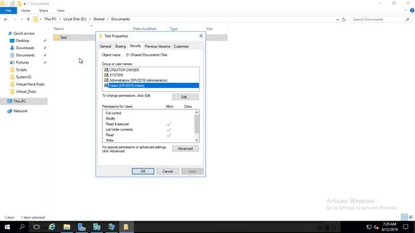415x233 pixels.
Task: Select the Test folder in file list
Action: (x=64, y=38)
